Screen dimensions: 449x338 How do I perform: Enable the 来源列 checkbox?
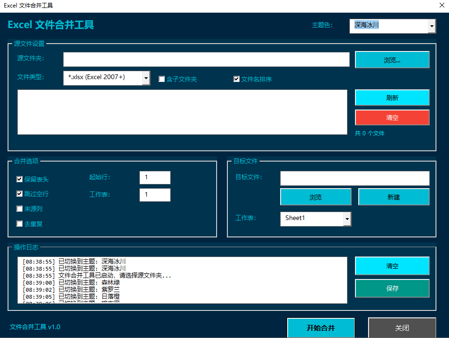[20, 209]
